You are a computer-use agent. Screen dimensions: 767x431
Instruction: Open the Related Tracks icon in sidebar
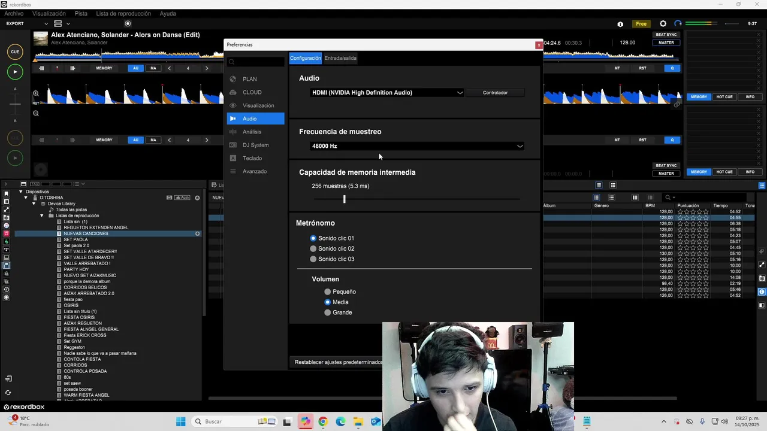coord(7,210)
